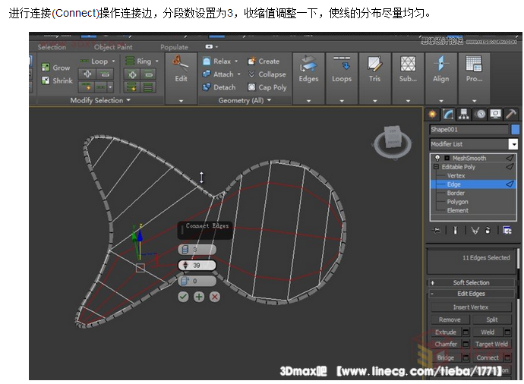The width and height of the screenshot is (524, 384).
Task: Toggle the MeshSmooth lightbulb visibility
Action: pyautogui.click(x=437, y=158)
